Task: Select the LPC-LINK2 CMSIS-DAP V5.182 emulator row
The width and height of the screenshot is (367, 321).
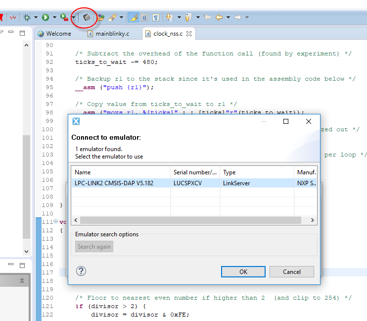Action: [x=194, y=183]
